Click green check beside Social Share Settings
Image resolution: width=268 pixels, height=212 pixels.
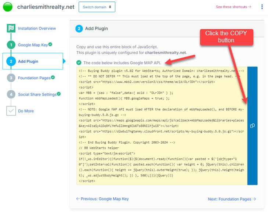59,94
